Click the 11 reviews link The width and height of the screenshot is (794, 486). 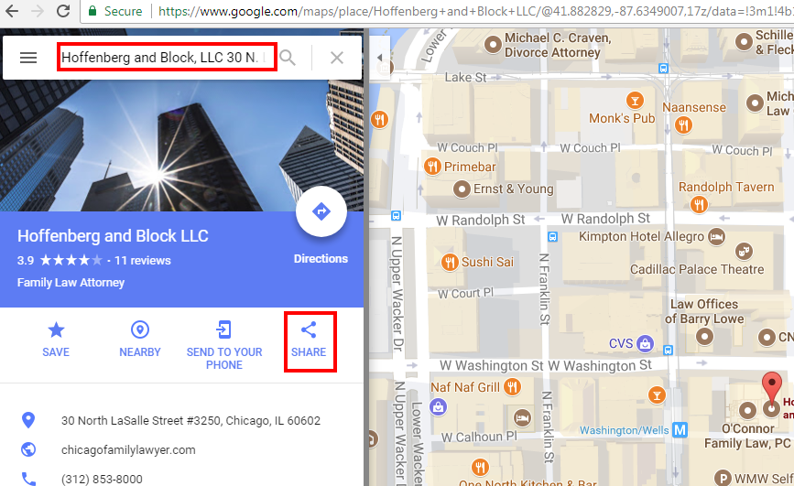(x=143, y=261)
